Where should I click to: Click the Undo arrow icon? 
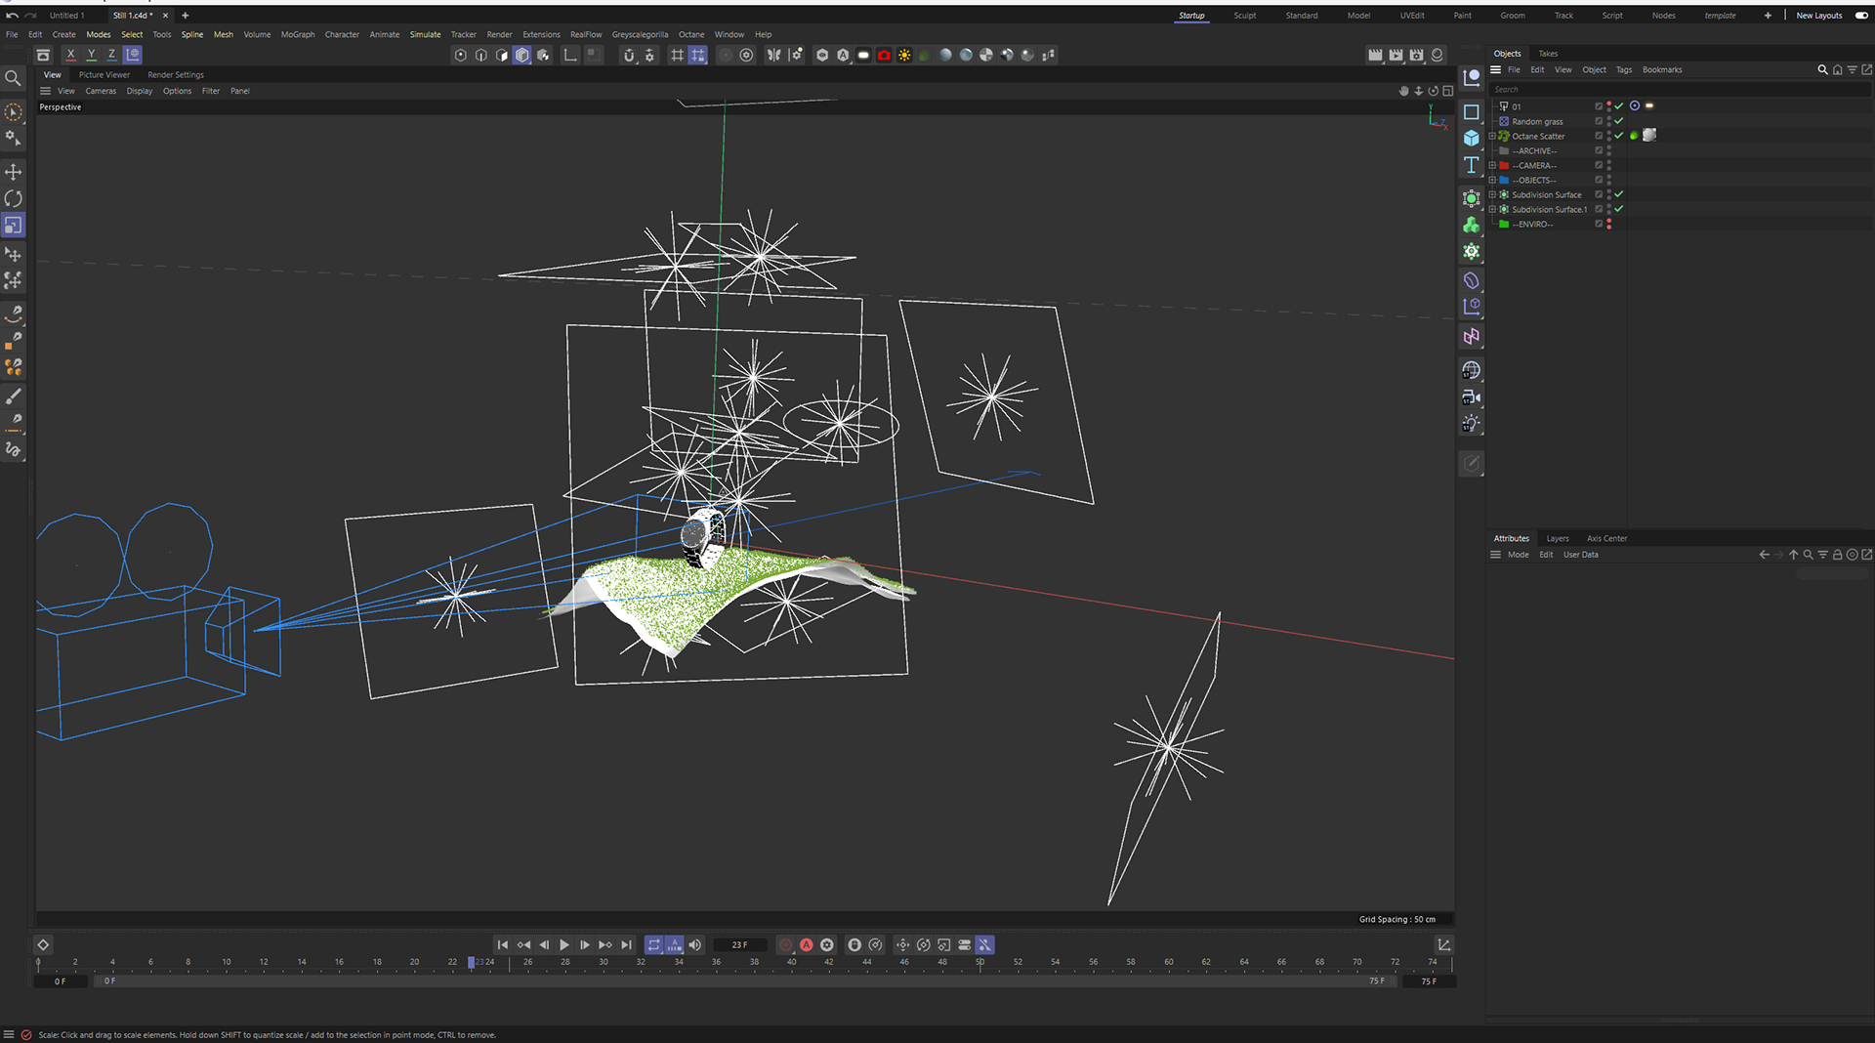pos(12,16)
